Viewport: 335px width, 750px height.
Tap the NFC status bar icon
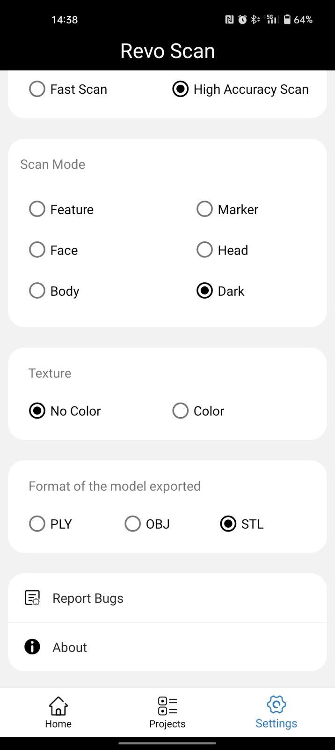tap(229, 19)
